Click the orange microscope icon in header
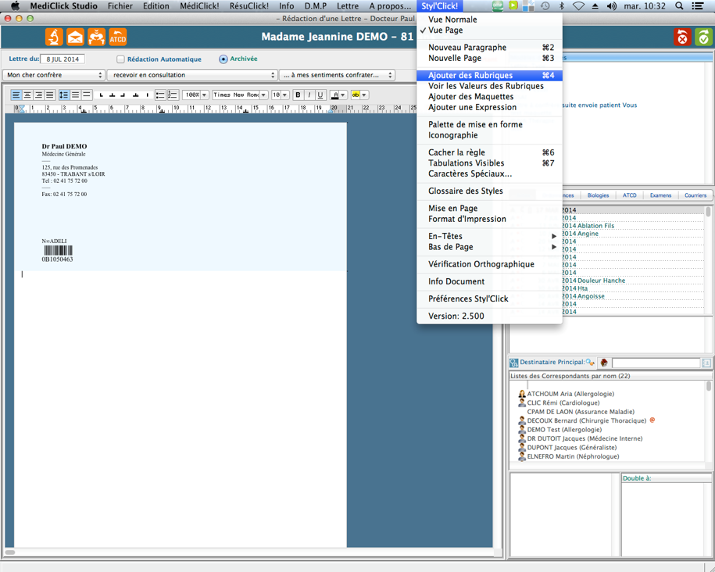This screenshot has height=572, width=715. 54,37
